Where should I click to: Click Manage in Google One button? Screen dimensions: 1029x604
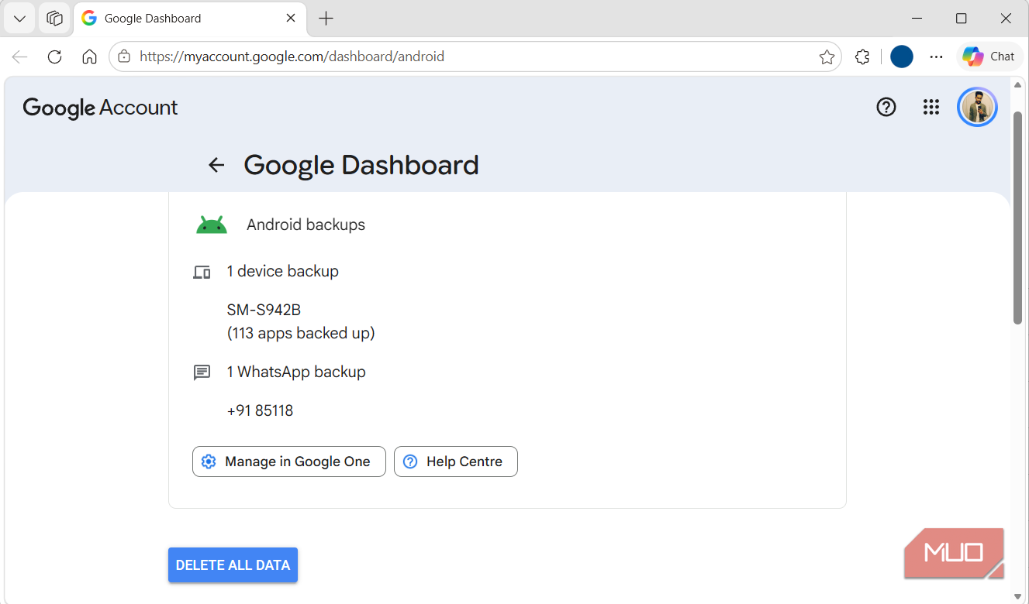coord(289,462)
